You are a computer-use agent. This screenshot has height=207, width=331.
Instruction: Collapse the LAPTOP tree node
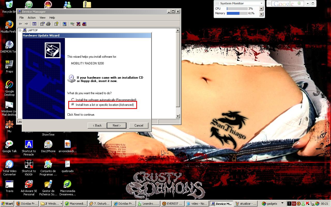(x=20, y=30)
